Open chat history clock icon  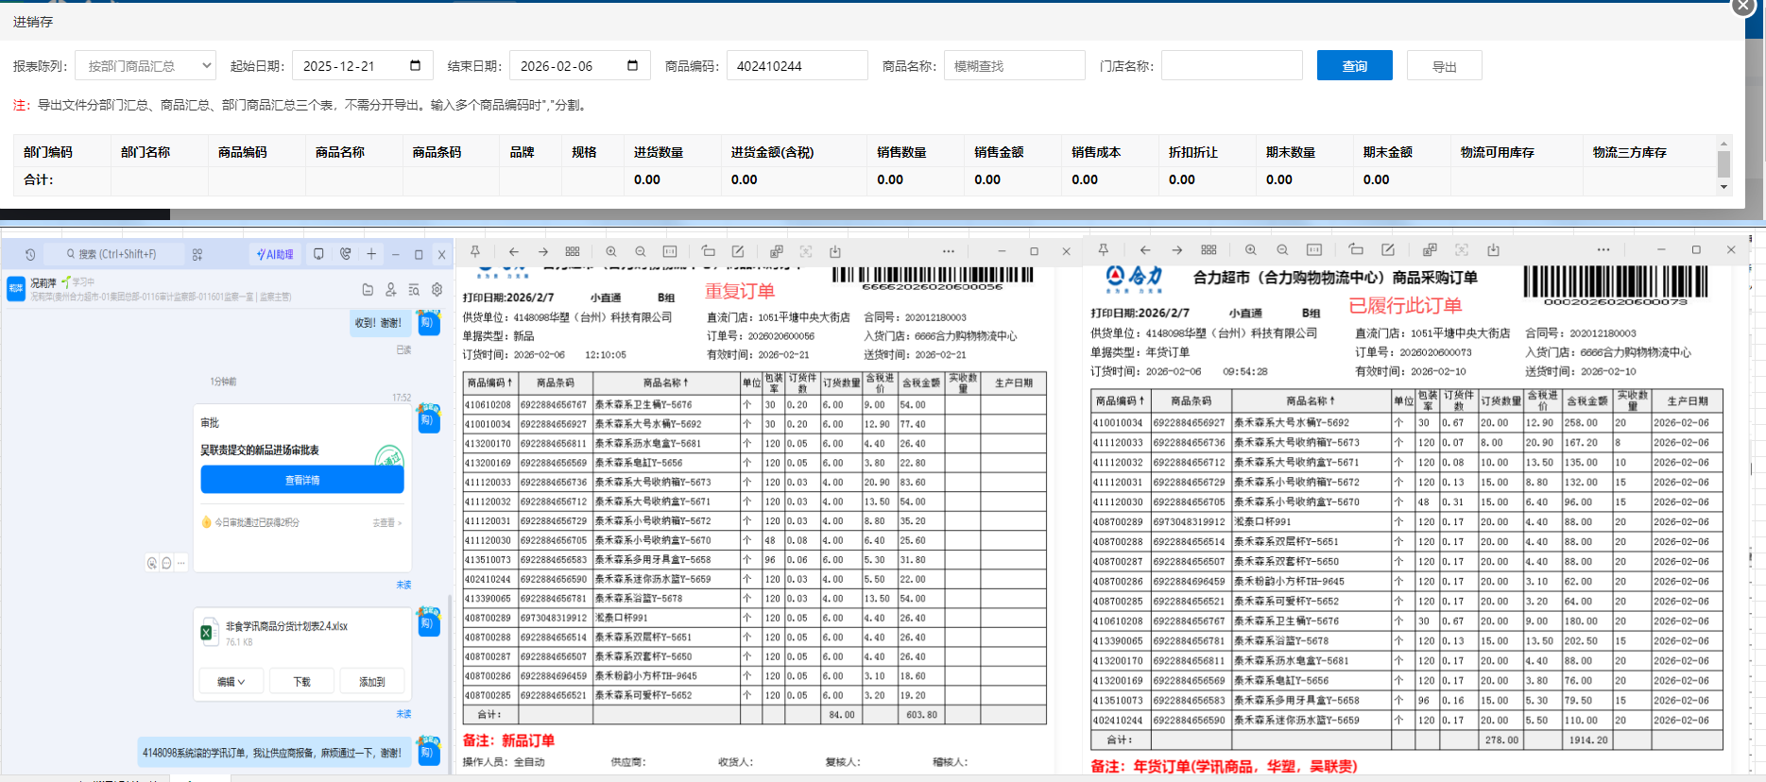30,254
